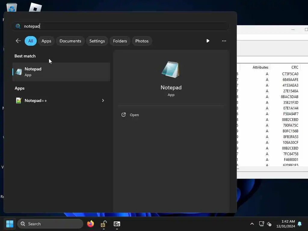Show hidden icons in system tray
308x231 pixels.
252,224
